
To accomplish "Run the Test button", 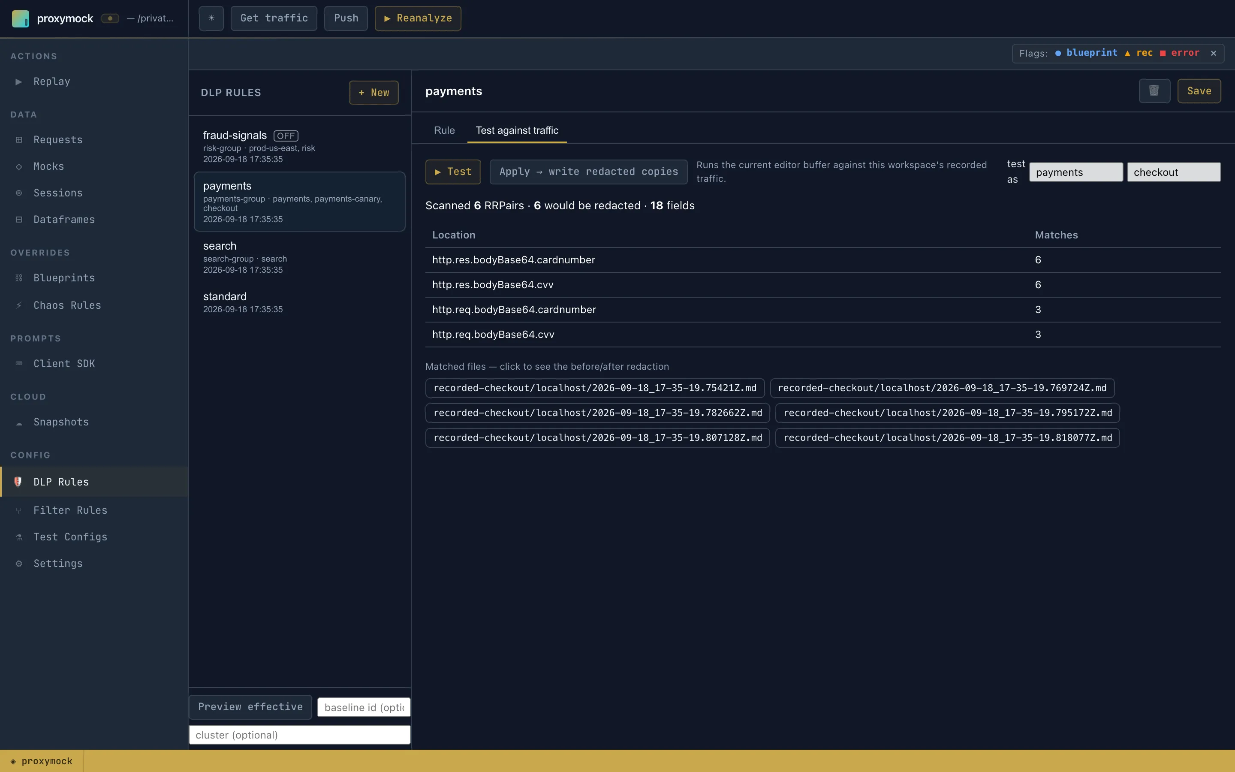I will [453, 172].
